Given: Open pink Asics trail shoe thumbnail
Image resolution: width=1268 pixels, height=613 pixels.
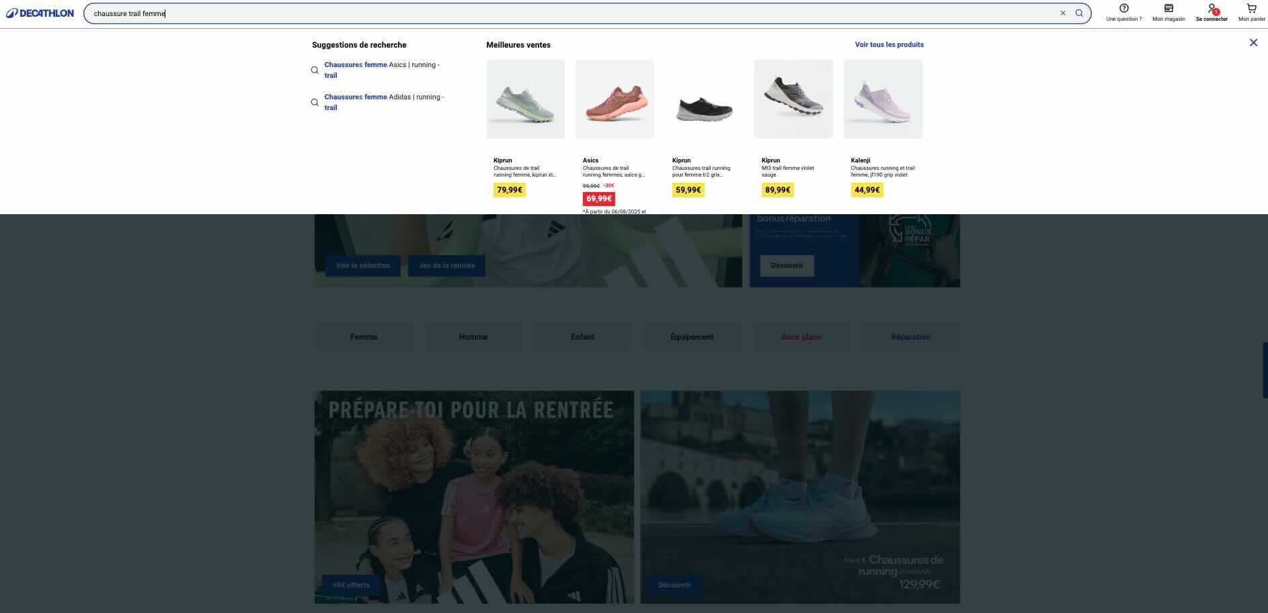Looking at the screenshot, I should (615, 99).
